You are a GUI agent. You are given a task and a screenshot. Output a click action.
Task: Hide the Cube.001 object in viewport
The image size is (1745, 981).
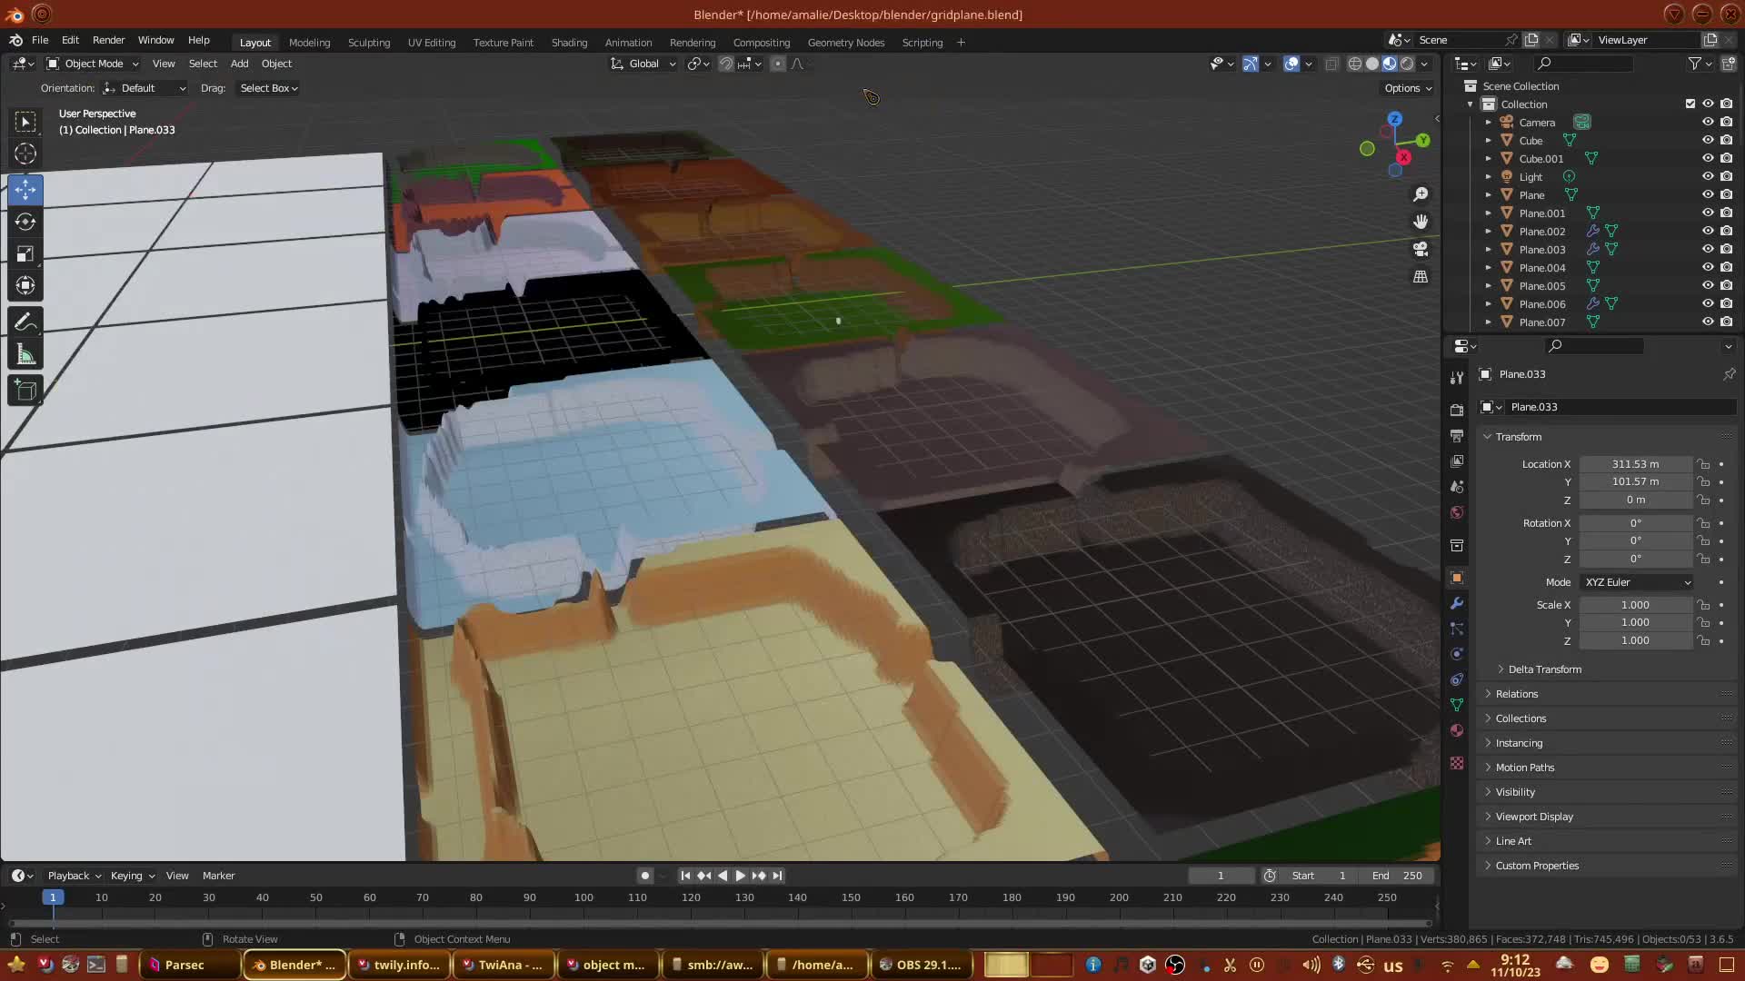1708,158
